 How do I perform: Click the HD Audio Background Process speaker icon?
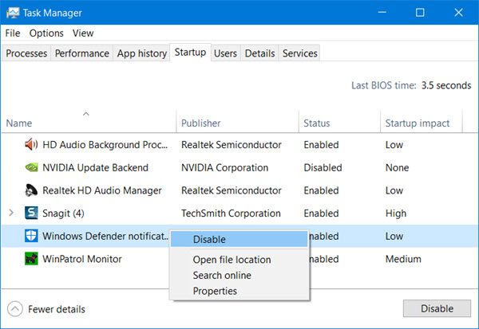click(x=31, y=144)
